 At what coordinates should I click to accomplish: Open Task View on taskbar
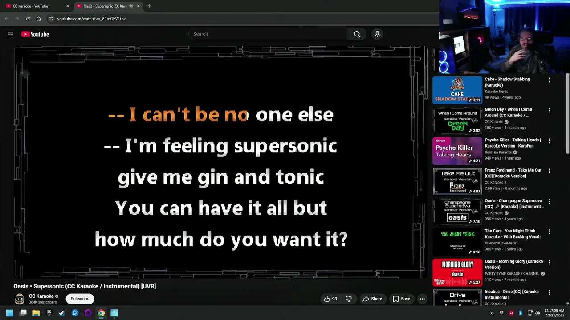23,313
